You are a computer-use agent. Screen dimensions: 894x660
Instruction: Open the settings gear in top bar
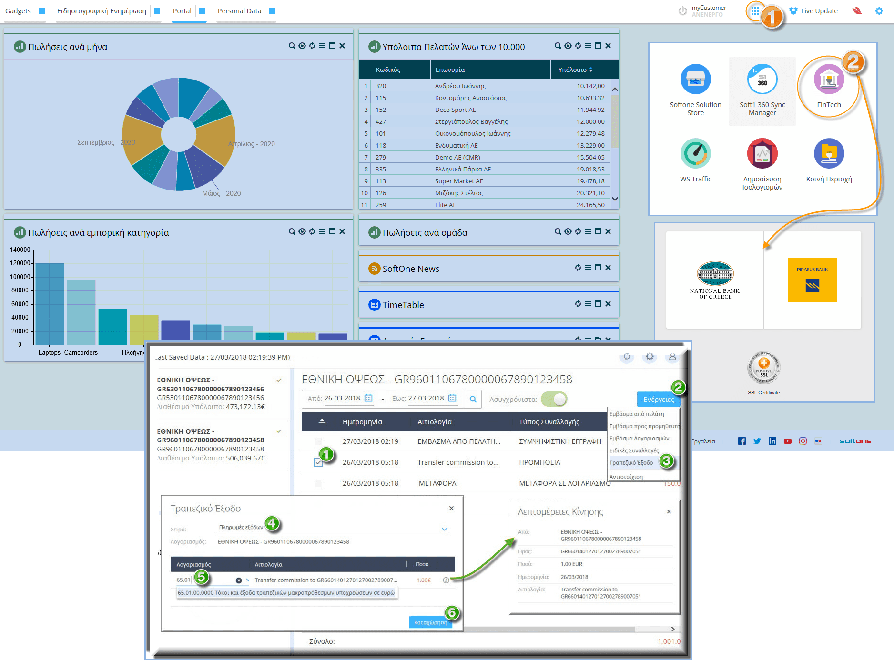coord(879,11)
